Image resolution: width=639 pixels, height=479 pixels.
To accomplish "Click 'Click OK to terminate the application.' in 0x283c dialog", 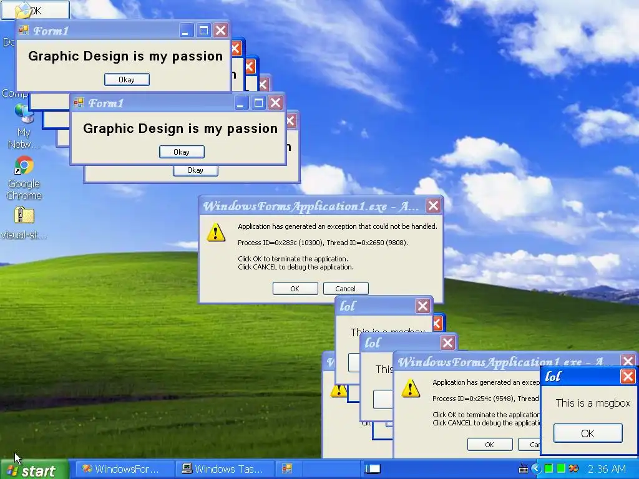I will pyautogui.click(x=293, y=259).
